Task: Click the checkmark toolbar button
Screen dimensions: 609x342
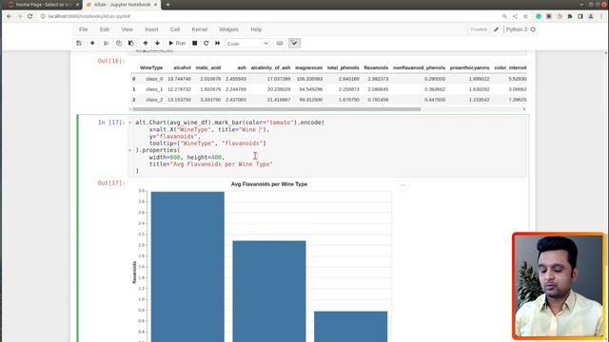Action: (294, 44)
